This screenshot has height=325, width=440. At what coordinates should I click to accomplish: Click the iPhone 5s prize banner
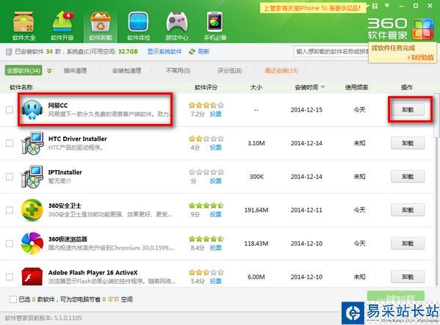tap(313, 8)
